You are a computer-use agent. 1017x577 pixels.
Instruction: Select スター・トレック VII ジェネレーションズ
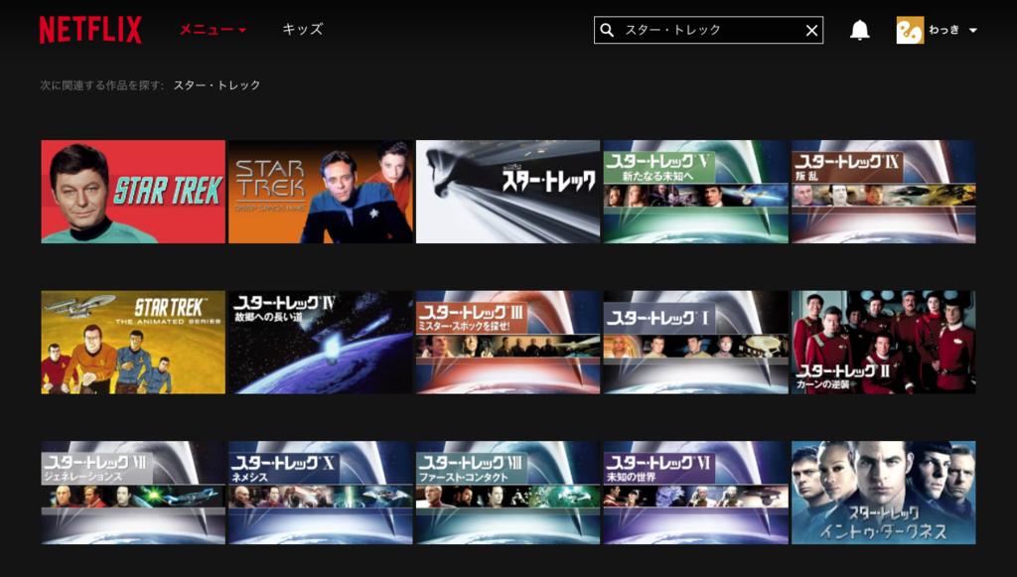133,493
